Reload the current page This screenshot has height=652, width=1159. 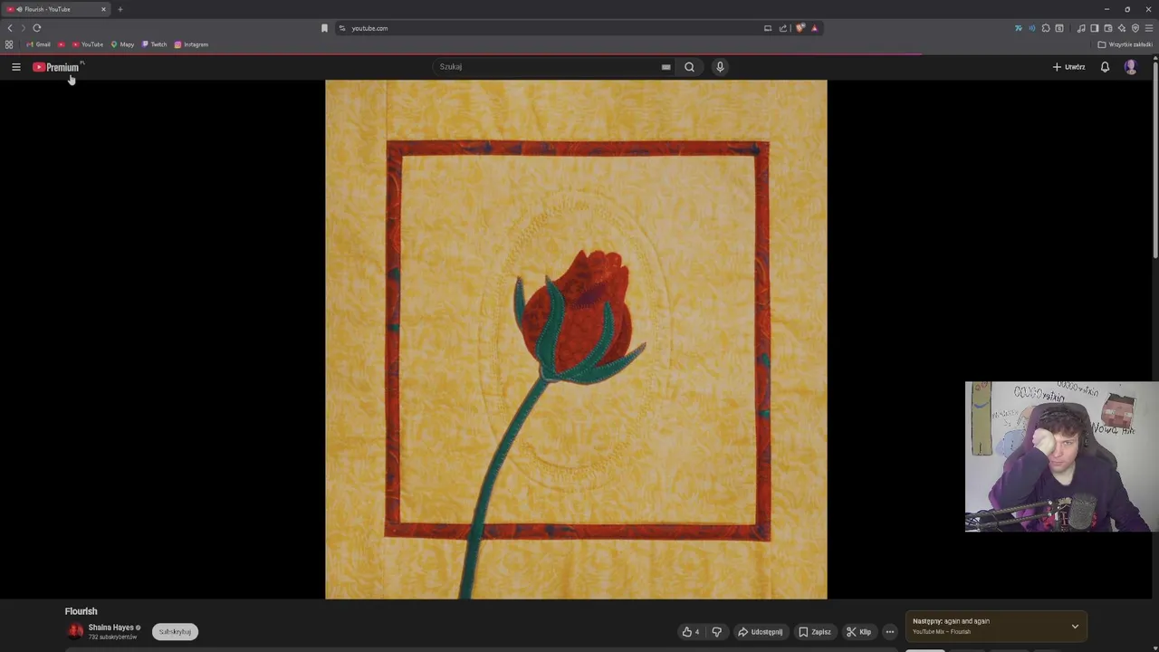pyautogui.click(x=37, y=28)
